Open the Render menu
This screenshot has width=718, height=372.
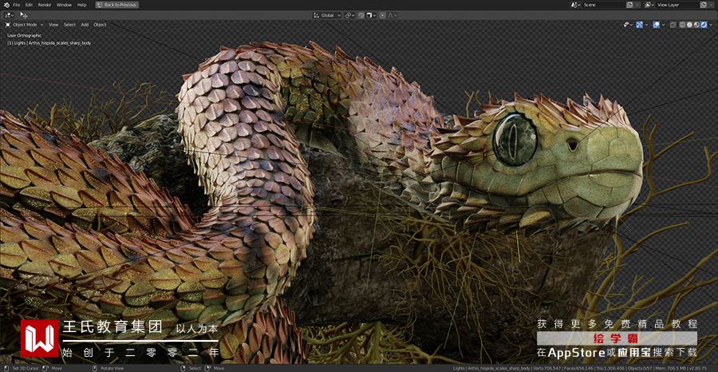(x=45, y=5)
